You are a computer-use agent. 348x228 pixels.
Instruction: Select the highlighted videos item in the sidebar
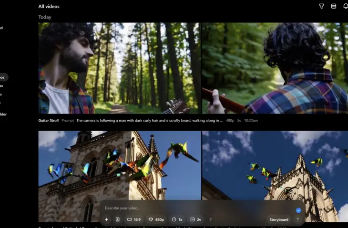coord(3,77)
